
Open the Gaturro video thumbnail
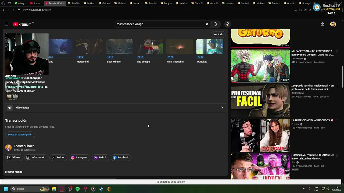point(260,38)
